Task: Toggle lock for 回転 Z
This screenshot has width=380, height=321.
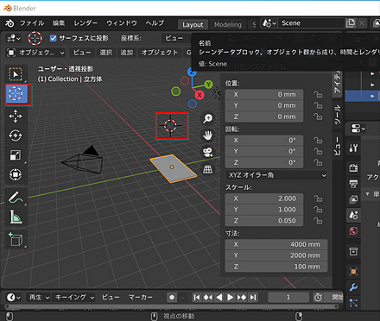Action: 318,162
